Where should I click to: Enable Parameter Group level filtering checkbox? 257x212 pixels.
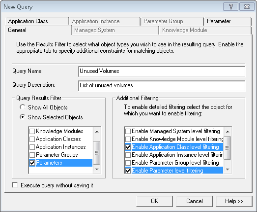point(128,163)
